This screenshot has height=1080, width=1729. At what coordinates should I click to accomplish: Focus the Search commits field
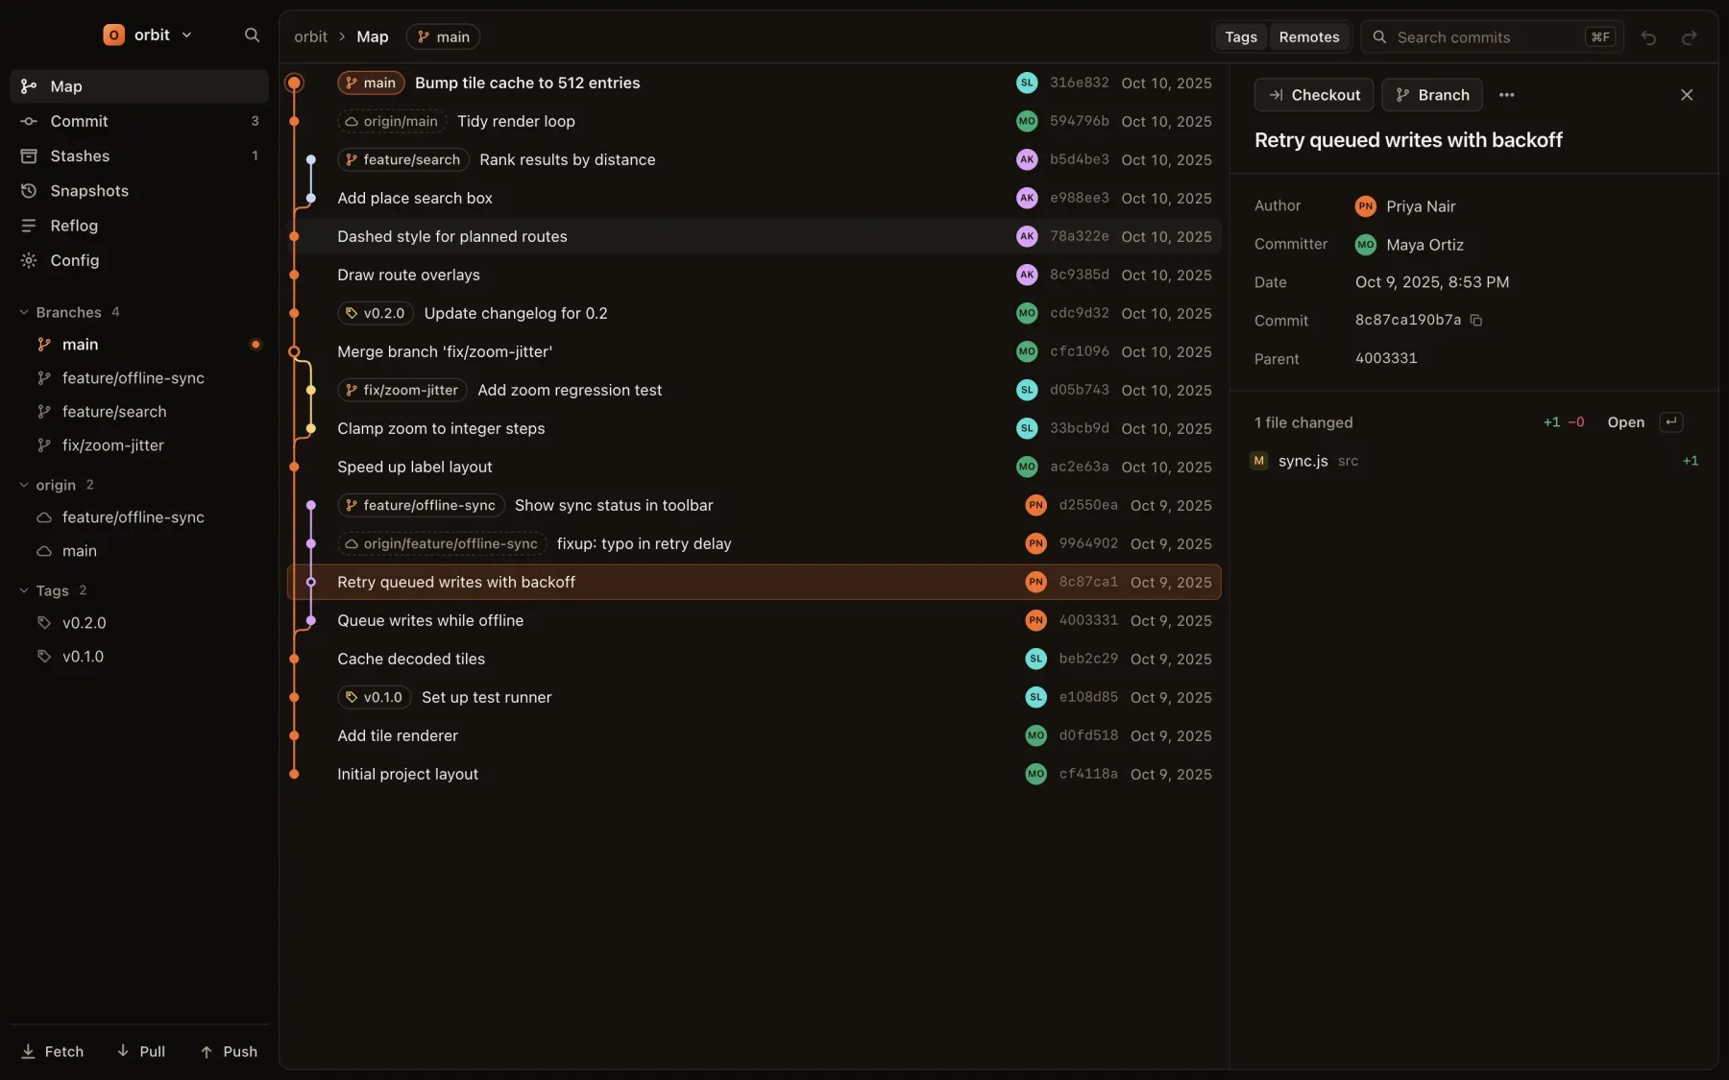(1491, 37)
